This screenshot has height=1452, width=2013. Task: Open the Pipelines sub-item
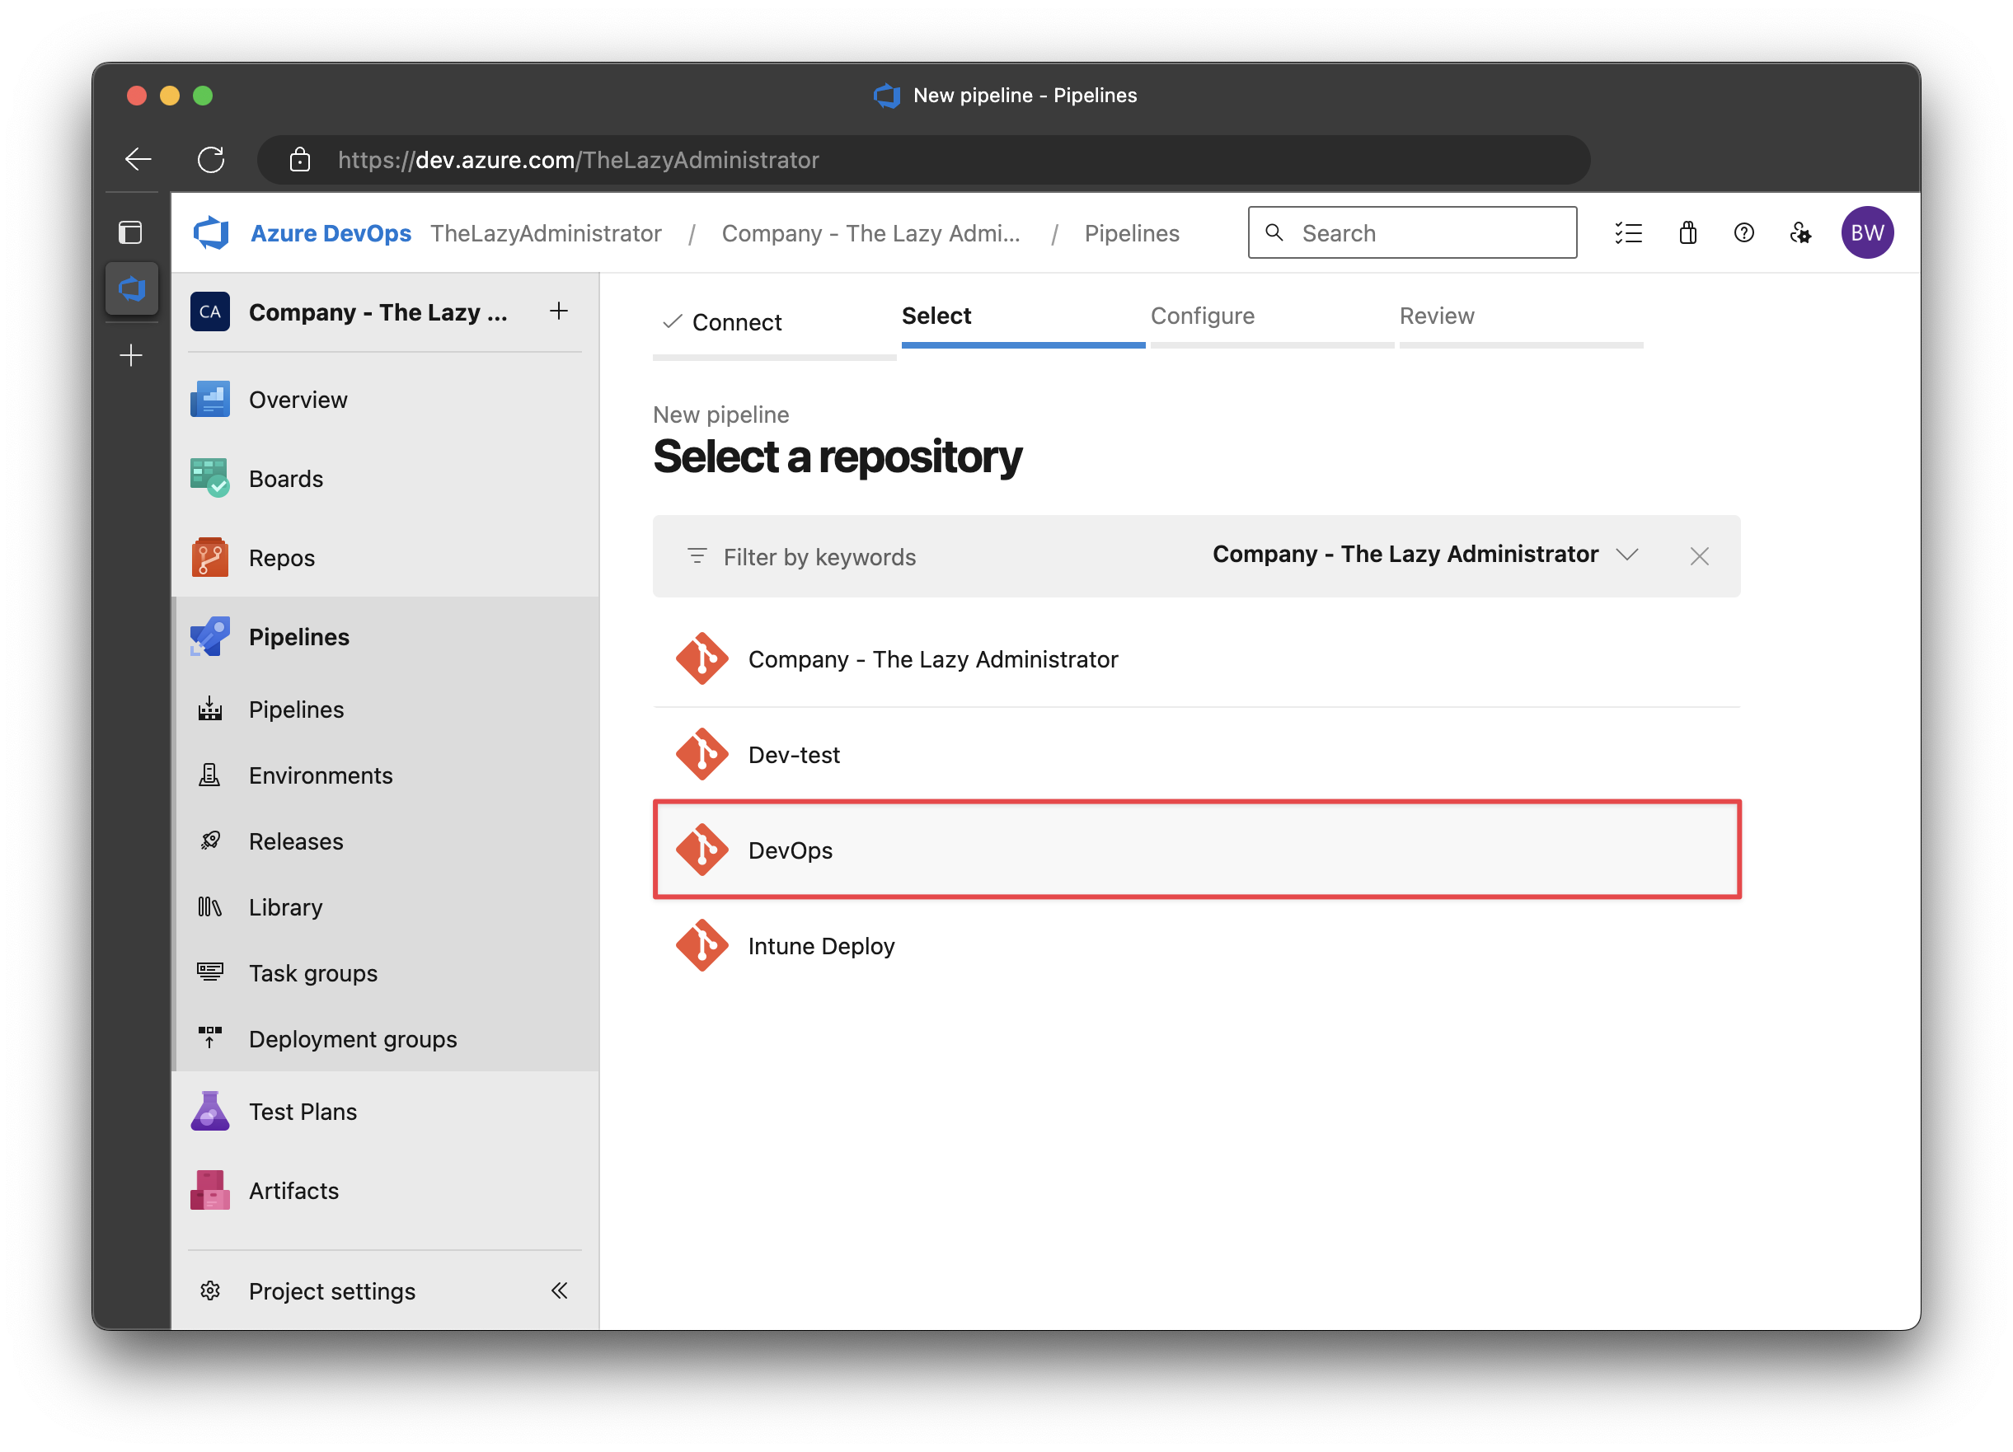point(385,710)
